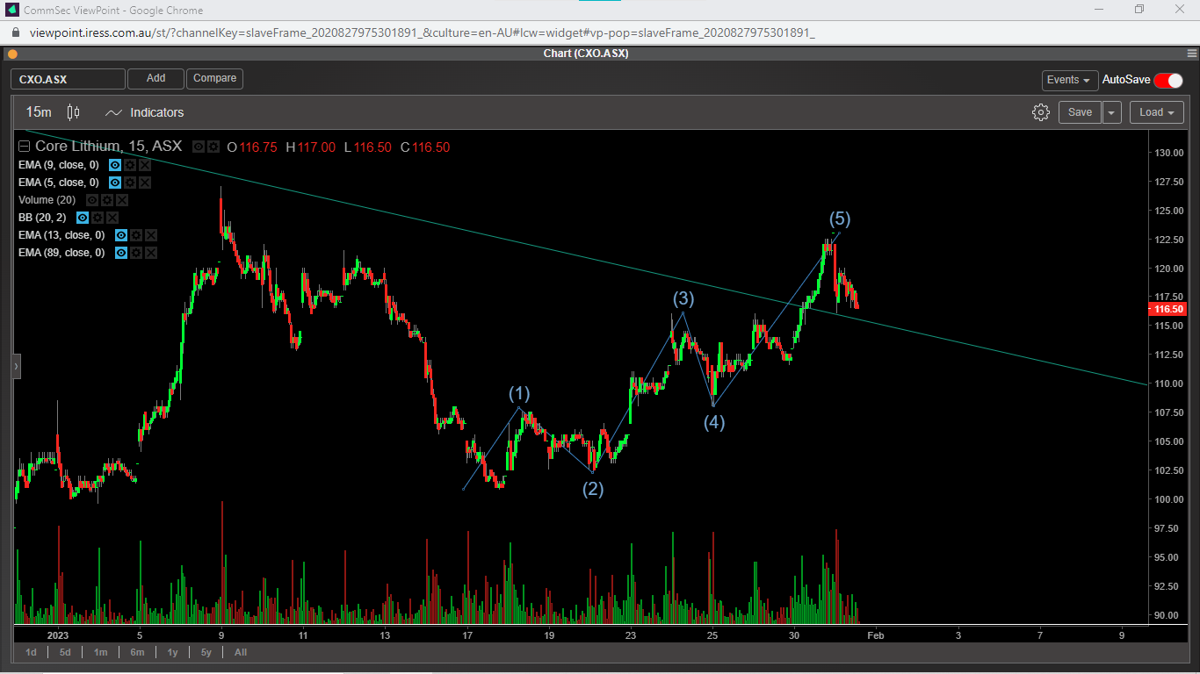Select the 5d time range

[66, 652]
